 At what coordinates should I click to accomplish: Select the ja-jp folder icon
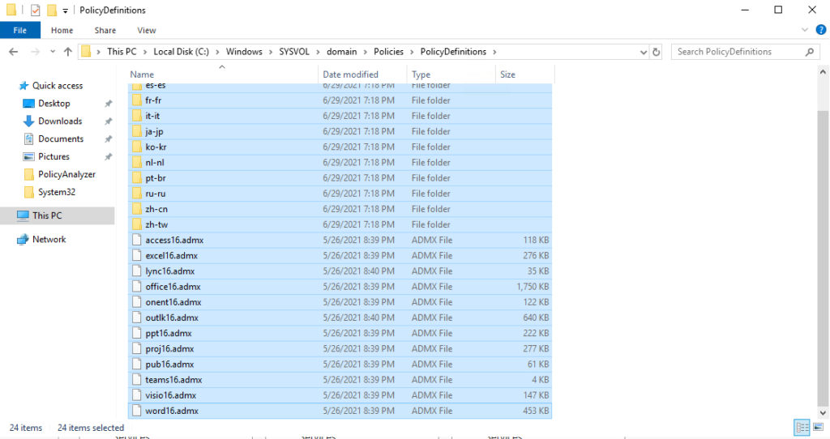(136, 131)
